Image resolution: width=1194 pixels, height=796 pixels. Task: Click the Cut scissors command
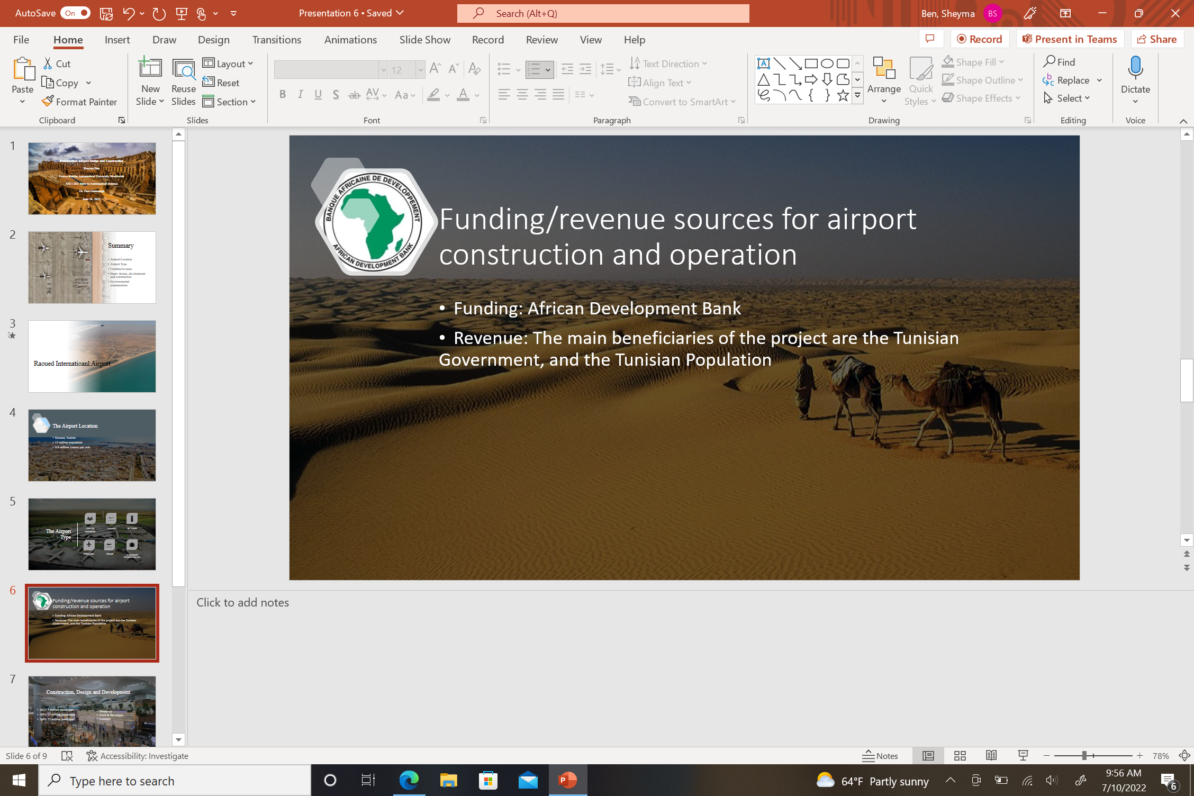(x=56, y=64)
